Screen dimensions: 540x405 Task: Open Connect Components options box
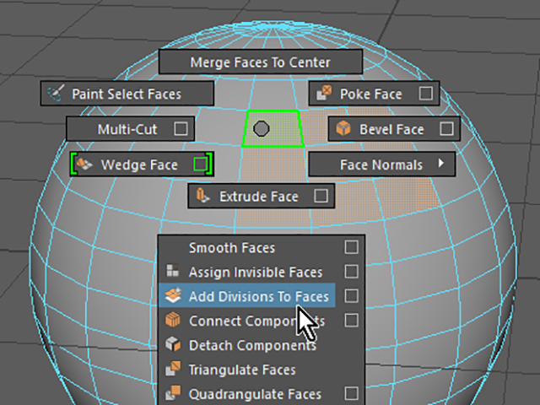pos(351,321)
